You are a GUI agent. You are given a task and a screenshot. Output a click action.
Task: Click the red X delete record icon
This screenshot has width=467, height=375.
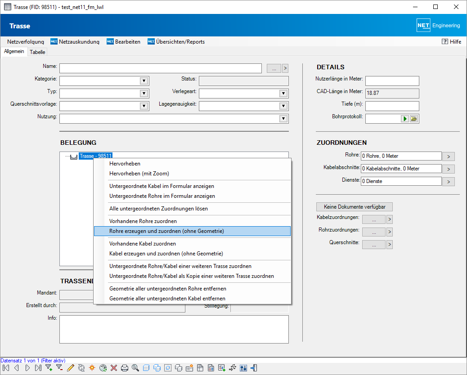pyautogui.click(x=114, y=368)
